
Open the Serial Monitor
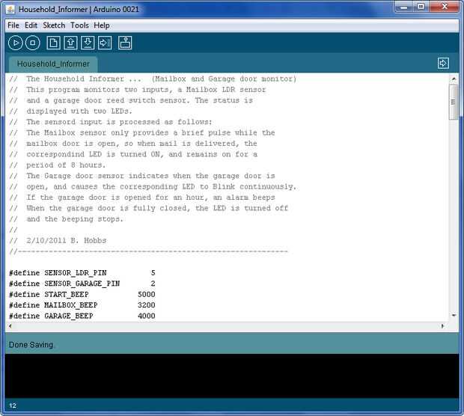[125, 43]
